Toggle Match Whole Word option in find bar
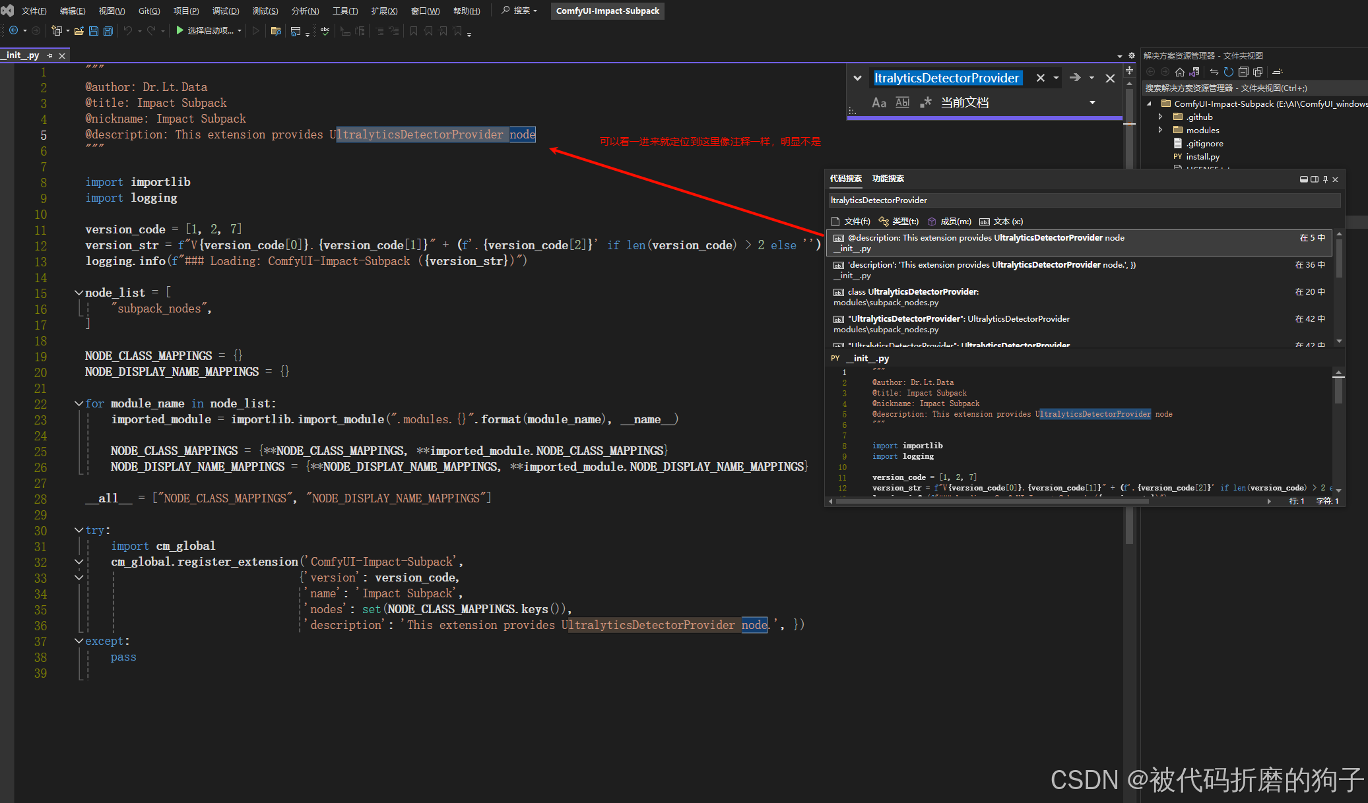This screenshot has height=803, width=1368. point(902,102)
